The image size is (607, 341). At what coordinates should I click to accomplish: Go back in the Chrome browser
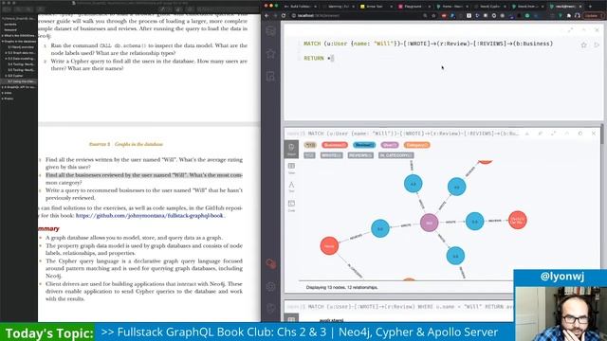(x=267, y=15)
